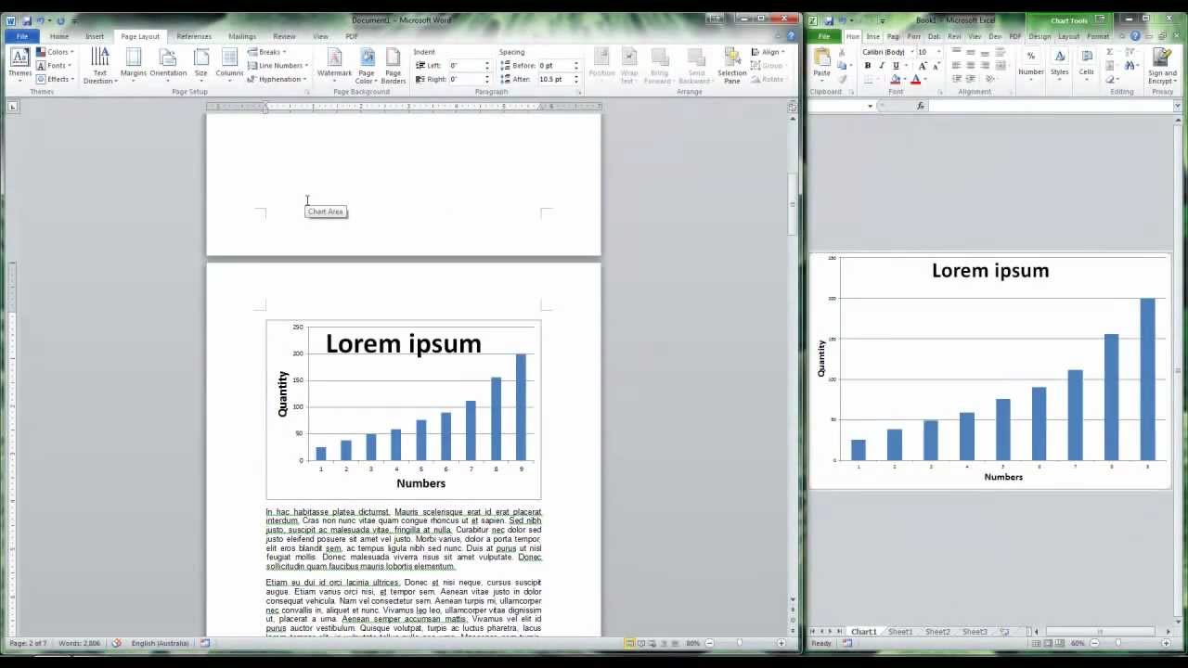Open Text Direction options in Word

click(100, 66)
